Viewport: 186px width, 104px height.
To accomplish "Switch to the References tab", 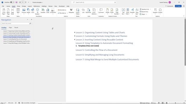I will [x=37, y=6].
